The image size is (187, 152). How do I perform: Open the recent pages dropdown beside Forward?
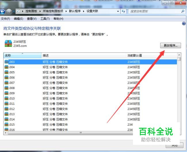click(14, 11)
